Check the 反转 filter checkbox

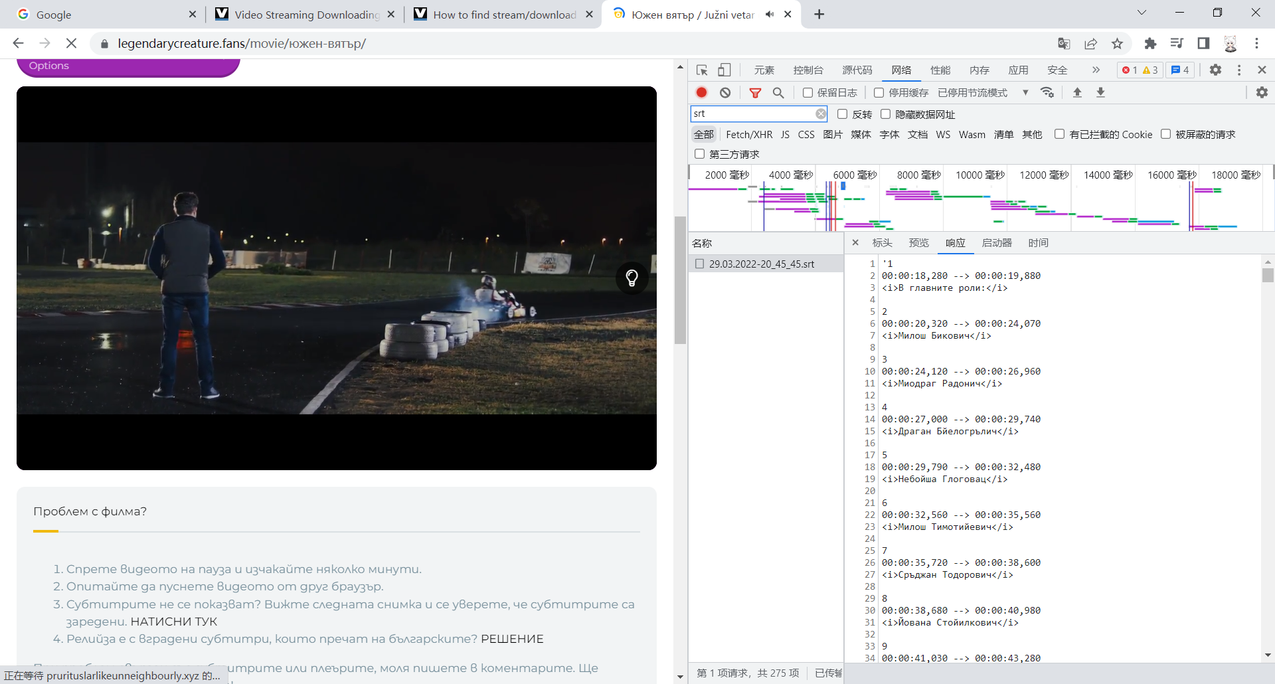click(842, 114)
